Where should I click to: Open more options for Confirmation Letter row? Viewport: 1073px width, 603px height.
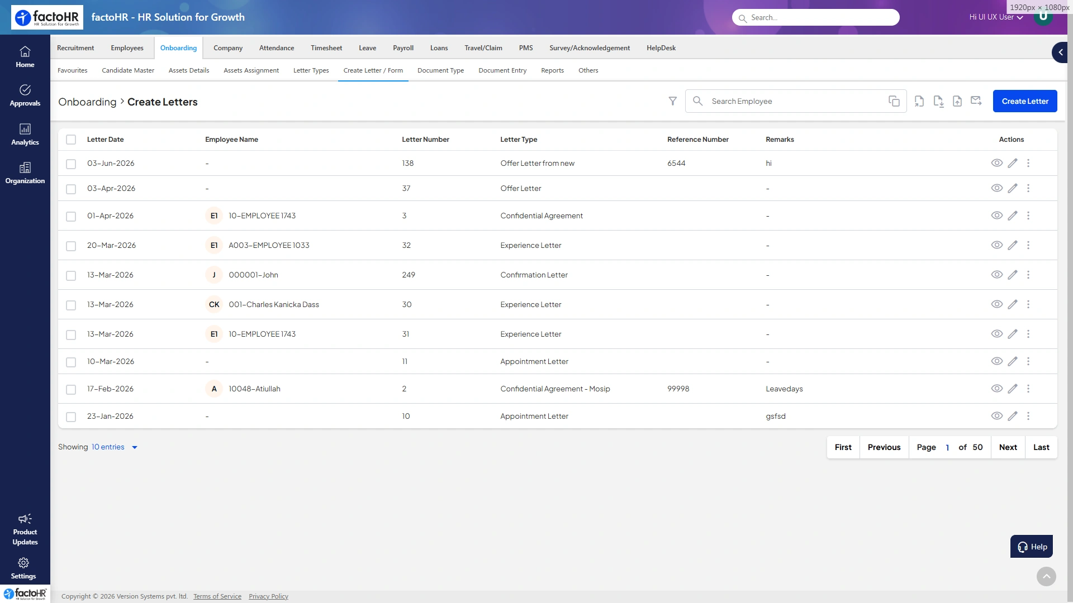(1028, 275)
